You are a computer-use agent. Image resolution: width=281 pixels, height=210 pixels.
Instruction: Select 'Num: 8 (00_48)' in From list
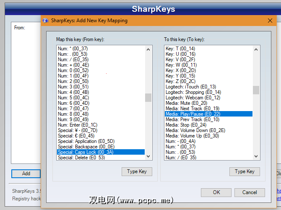point(101,114)
